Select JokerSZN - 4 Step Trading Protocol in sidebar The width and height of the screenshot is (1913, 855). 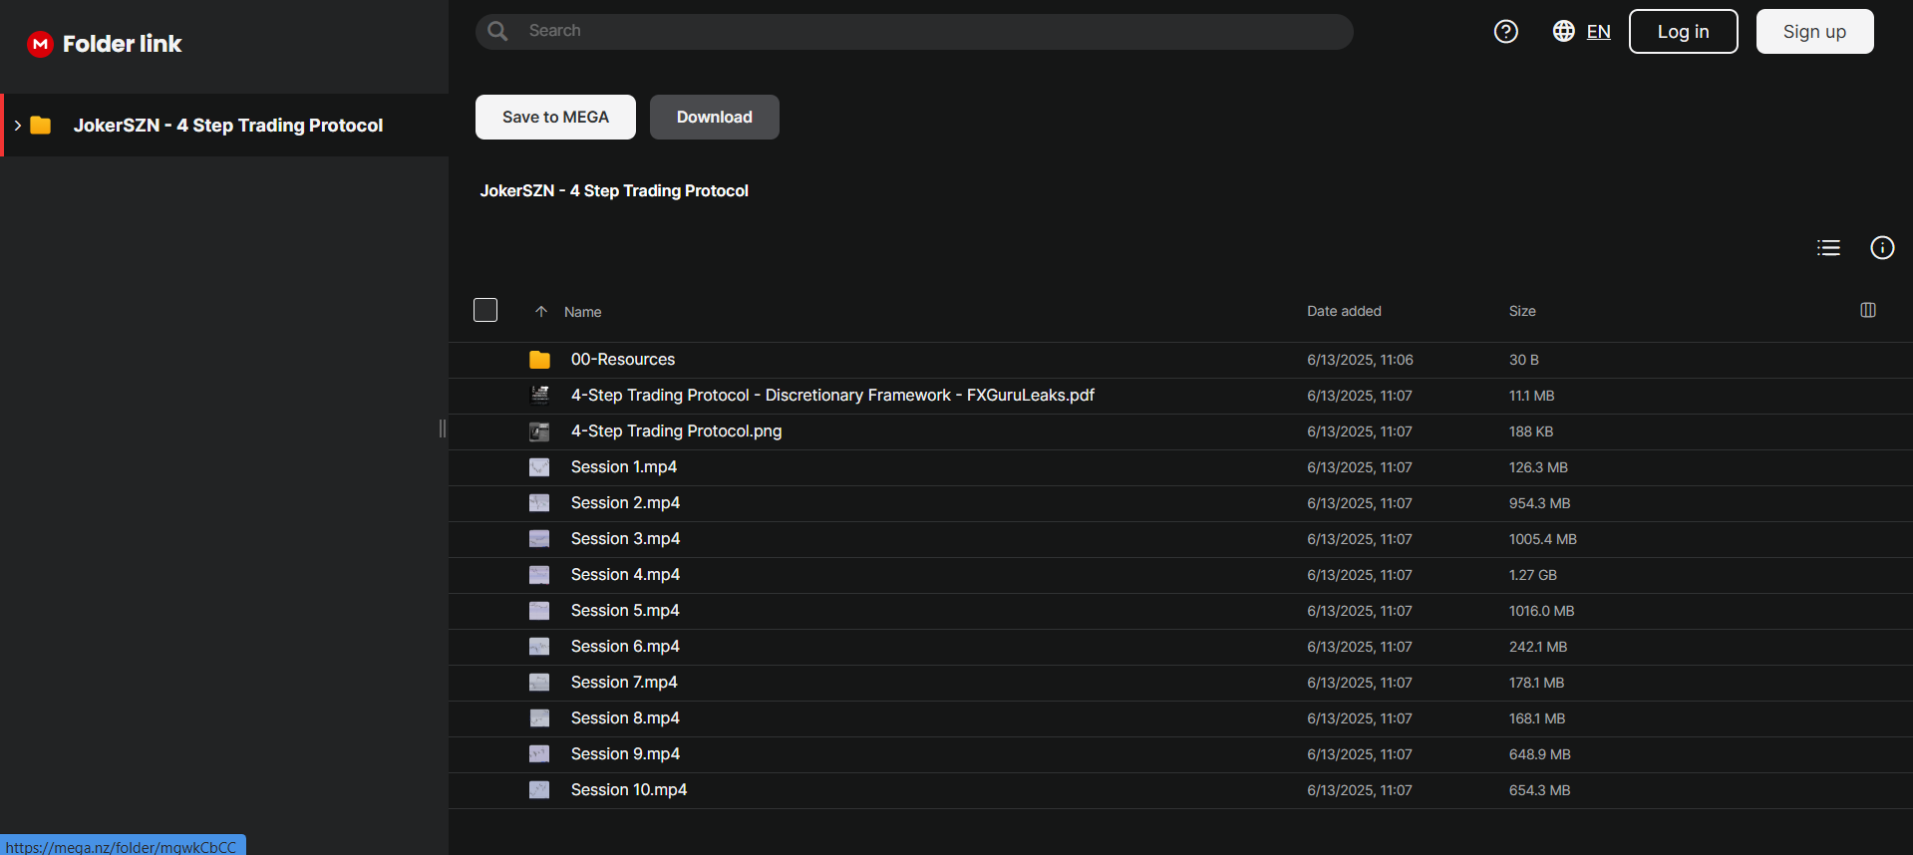226,126
